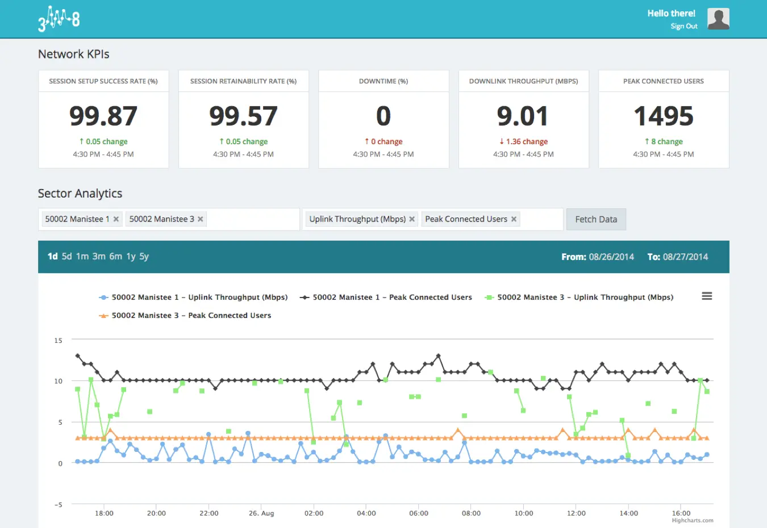Viewport: 767px width, 528px height.
Task: Remove the 50002 Manistee 3 sector tag
Action: pyautogui.click(x=201, y=219)
